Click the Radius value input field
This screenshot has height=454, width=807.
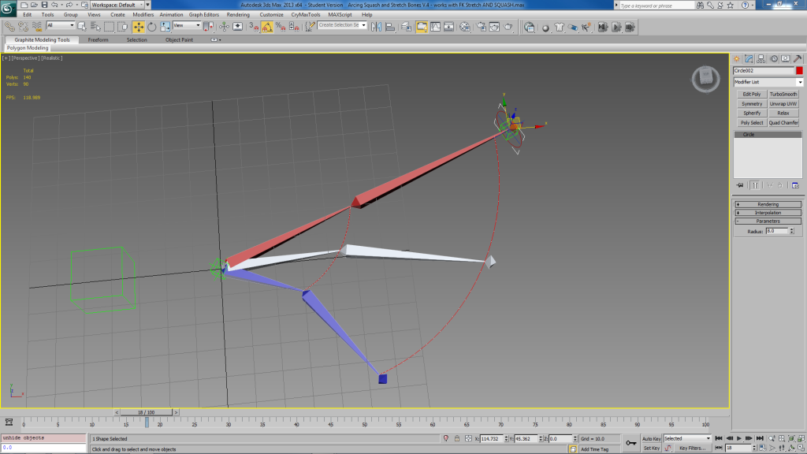(x=775, y=231)
